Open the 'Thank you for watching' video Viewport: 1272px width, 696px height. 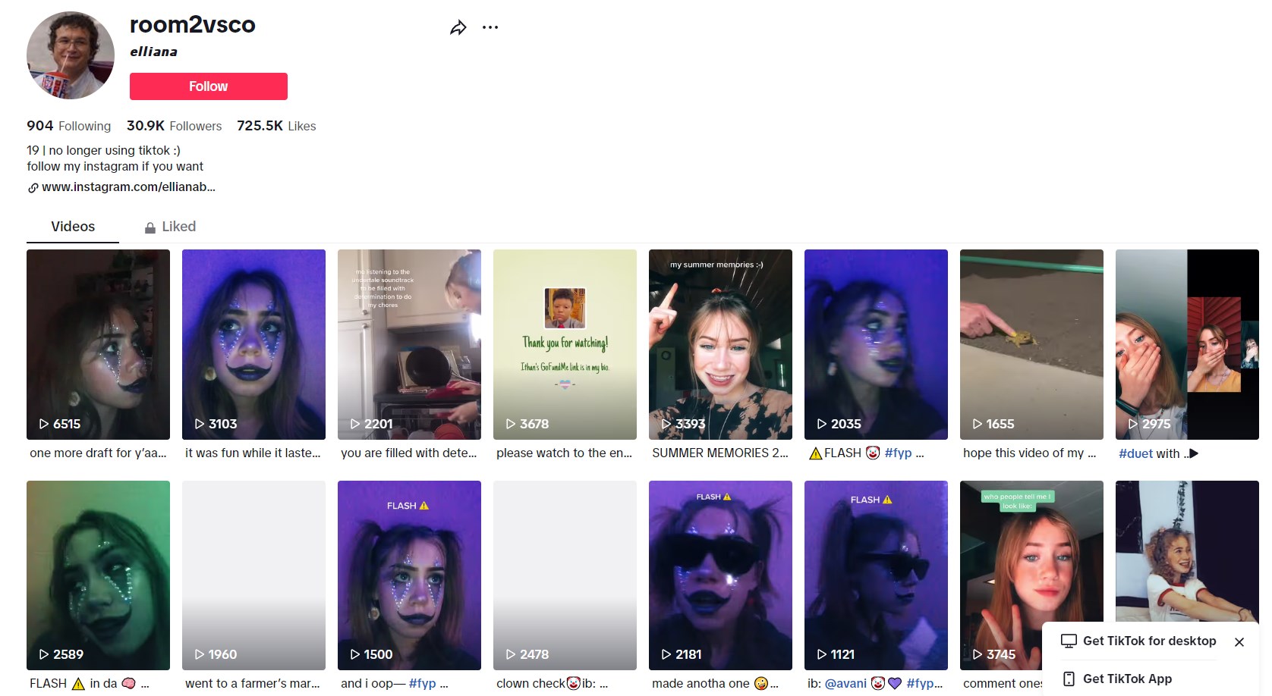[565, 344]
